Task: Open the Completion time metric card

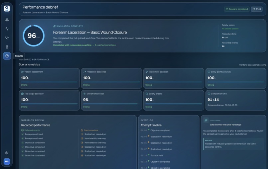Action: (x=236, y=100)
